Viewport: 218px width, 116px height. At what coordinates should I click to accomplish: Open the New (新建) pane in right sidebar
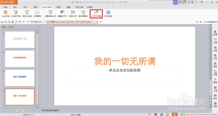(215, 33)
